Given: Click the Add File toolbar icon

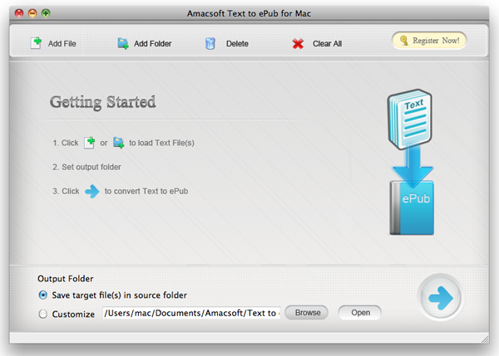Looking at the screenshot, I should click(x=36, y=43).
